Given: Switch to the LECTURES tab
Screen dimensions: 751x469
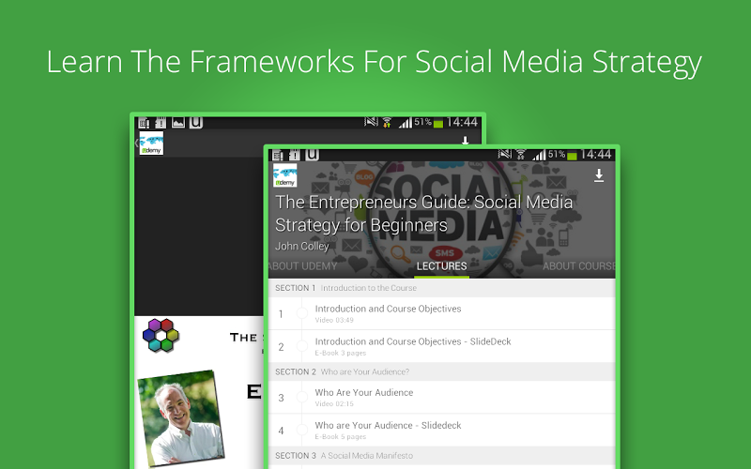Looking at the screenshot, I should click(x=441, y=266).
